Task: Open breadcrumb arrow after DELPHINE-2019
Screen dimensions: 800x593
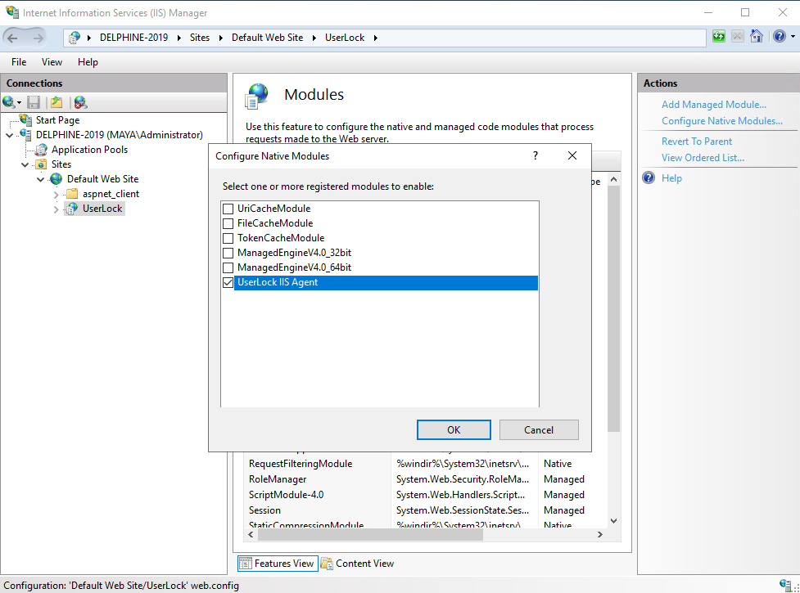Action: click(179, 38)
